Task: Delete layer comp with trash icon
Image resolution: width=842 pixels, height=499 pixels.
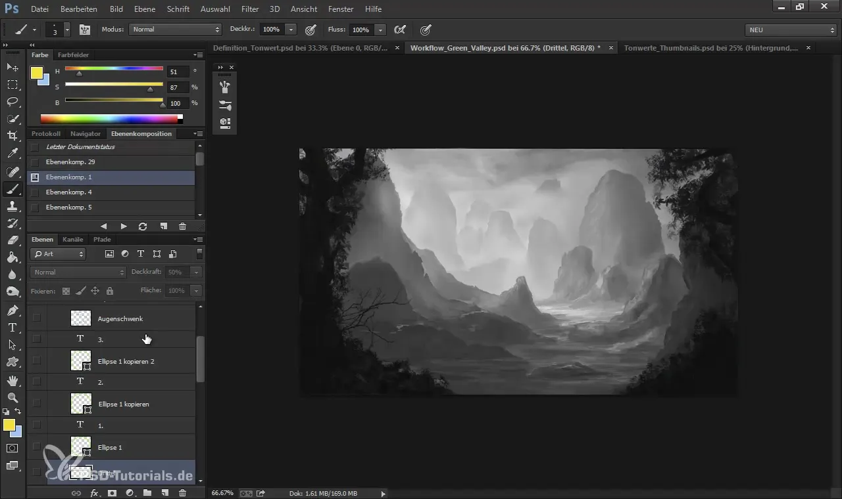Action: click(183, 226)
